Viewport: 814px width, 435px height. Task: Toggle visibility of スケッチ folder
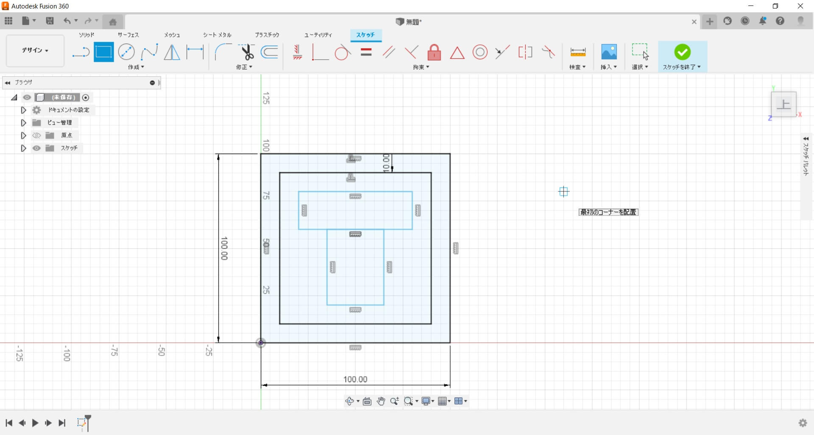tap(37, 148)
